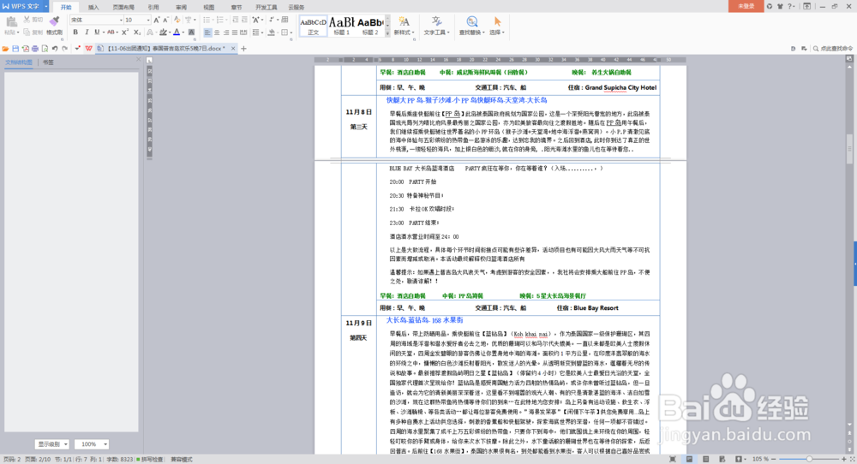Click the Cut (剪切) scissors button
The image size is (857, 464).
tap(33, 20)
